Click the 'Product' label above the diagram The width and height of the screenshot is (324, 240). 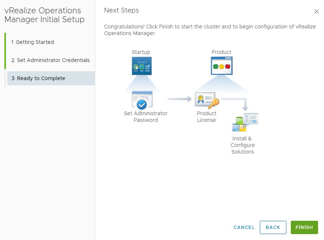pos(221,52)
